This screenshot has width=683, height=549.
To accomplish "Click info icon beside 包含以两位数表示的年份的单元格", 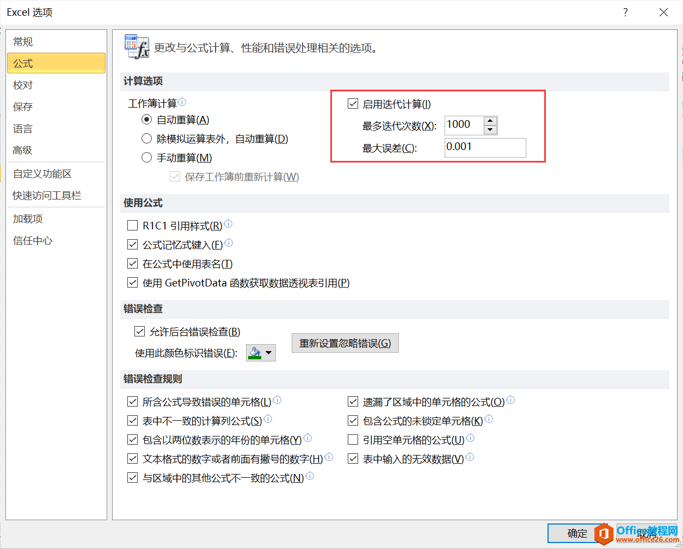I will (308, 438).
